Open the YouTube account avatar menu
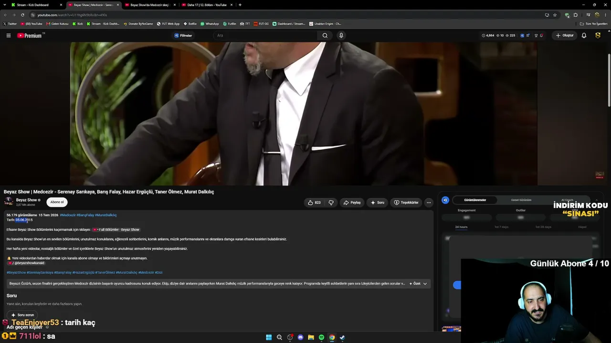Image resolution: width=611 pixels, height=343 pixels. tap(598, 35)
